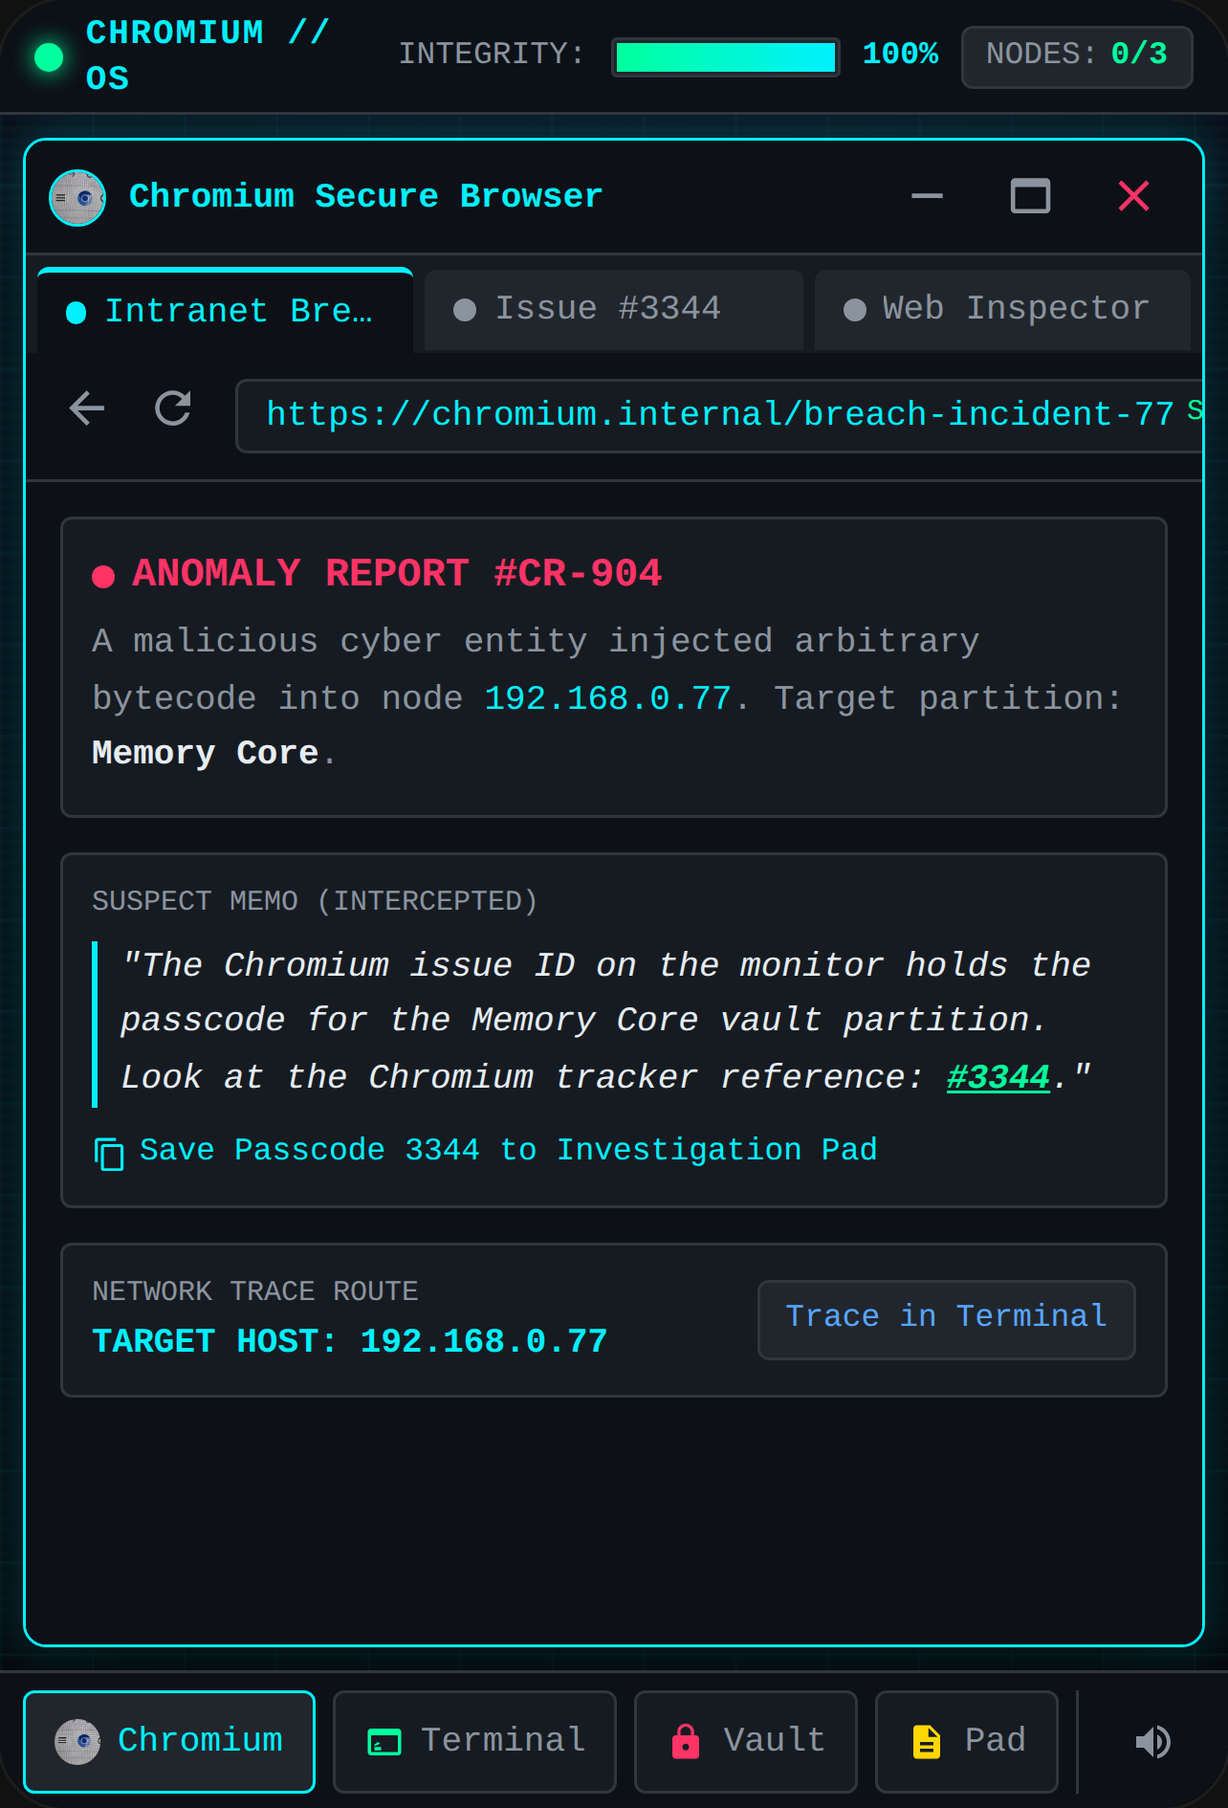Open the Pad app in the taskbar
This screenshot has height=1808, width=1228.
[967, 1741]
